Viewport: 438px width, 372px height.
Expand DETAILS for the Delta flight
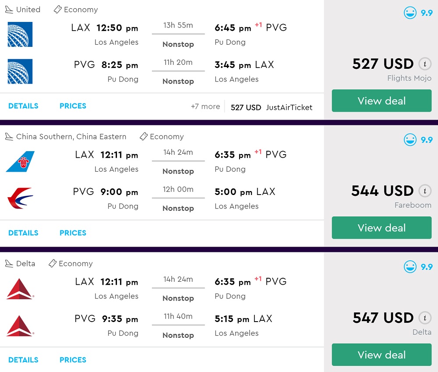pos(23,360)
